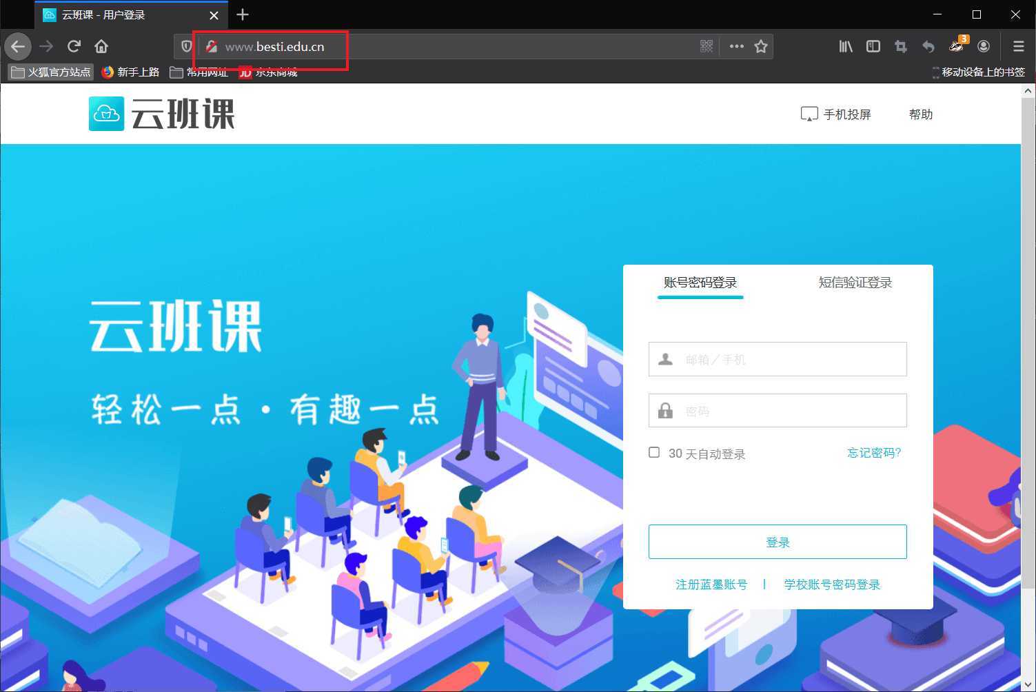
Task: Open a new browser tab
Action: click(243, 14)
